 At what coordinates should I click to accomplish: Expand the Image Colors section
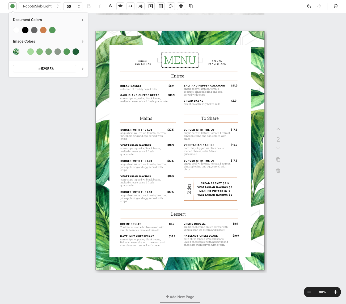(x=82, y=42)
